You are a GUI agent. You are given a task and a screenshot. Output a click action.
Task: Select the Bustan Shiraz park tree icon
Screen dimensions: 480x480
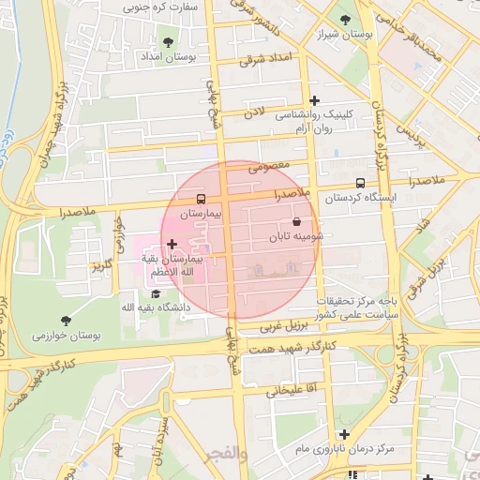[345, 21]
